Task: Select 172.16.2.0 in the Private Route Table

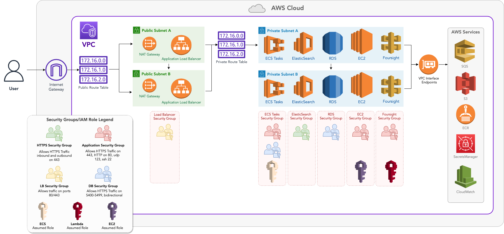Action: coord(231,54)
